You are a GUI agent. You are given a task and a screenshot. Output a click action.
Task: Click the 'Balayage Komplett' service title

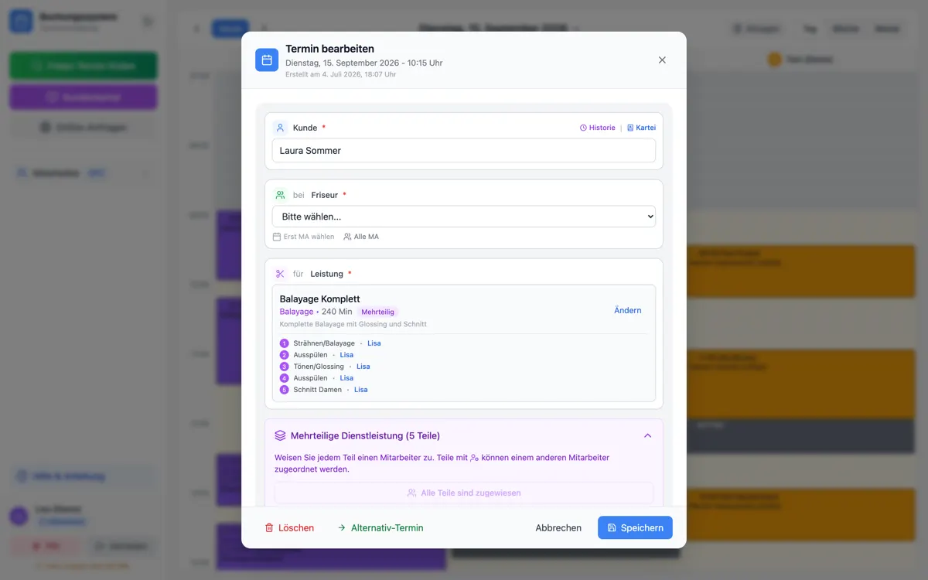[319, 299]
